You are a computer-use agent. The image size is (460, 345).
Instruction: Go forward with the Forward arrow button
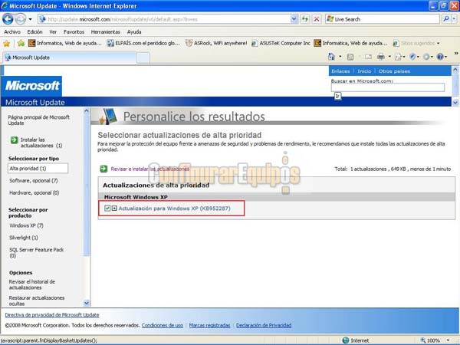pyautogui.click(x=20, y=19)
